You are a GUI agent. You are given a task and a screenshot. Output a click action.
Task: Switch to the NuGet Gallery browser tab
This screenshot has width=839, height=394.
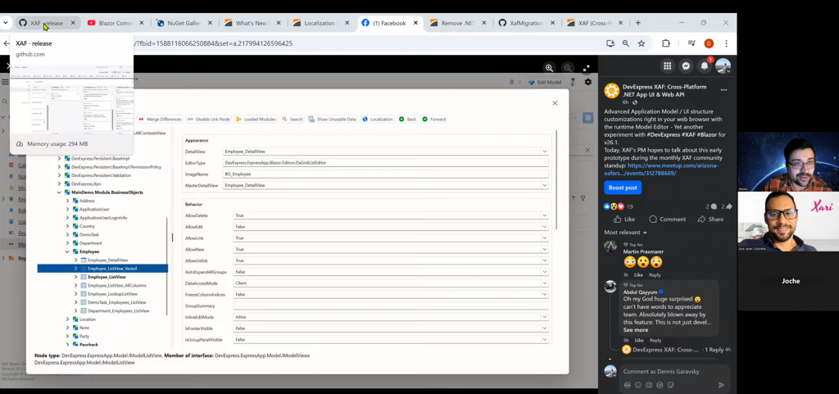(180, 23)
